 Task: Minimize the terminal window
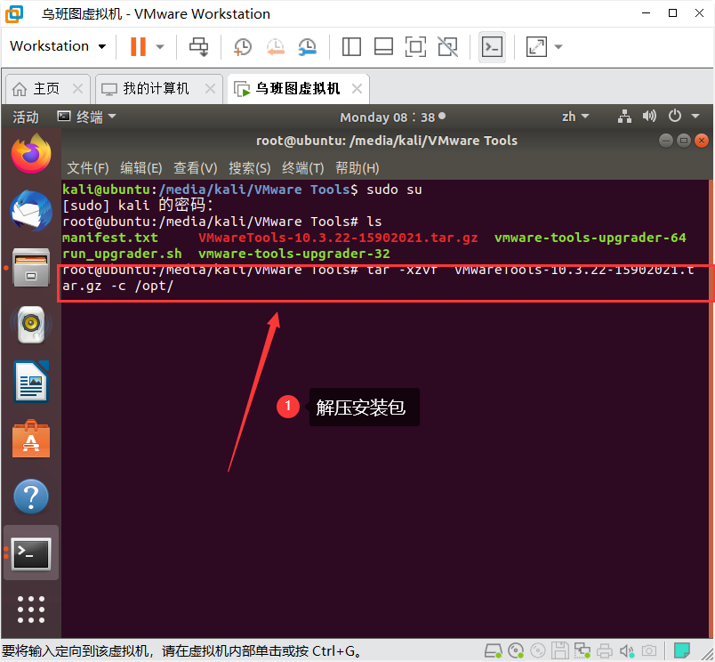click(666, 141)
